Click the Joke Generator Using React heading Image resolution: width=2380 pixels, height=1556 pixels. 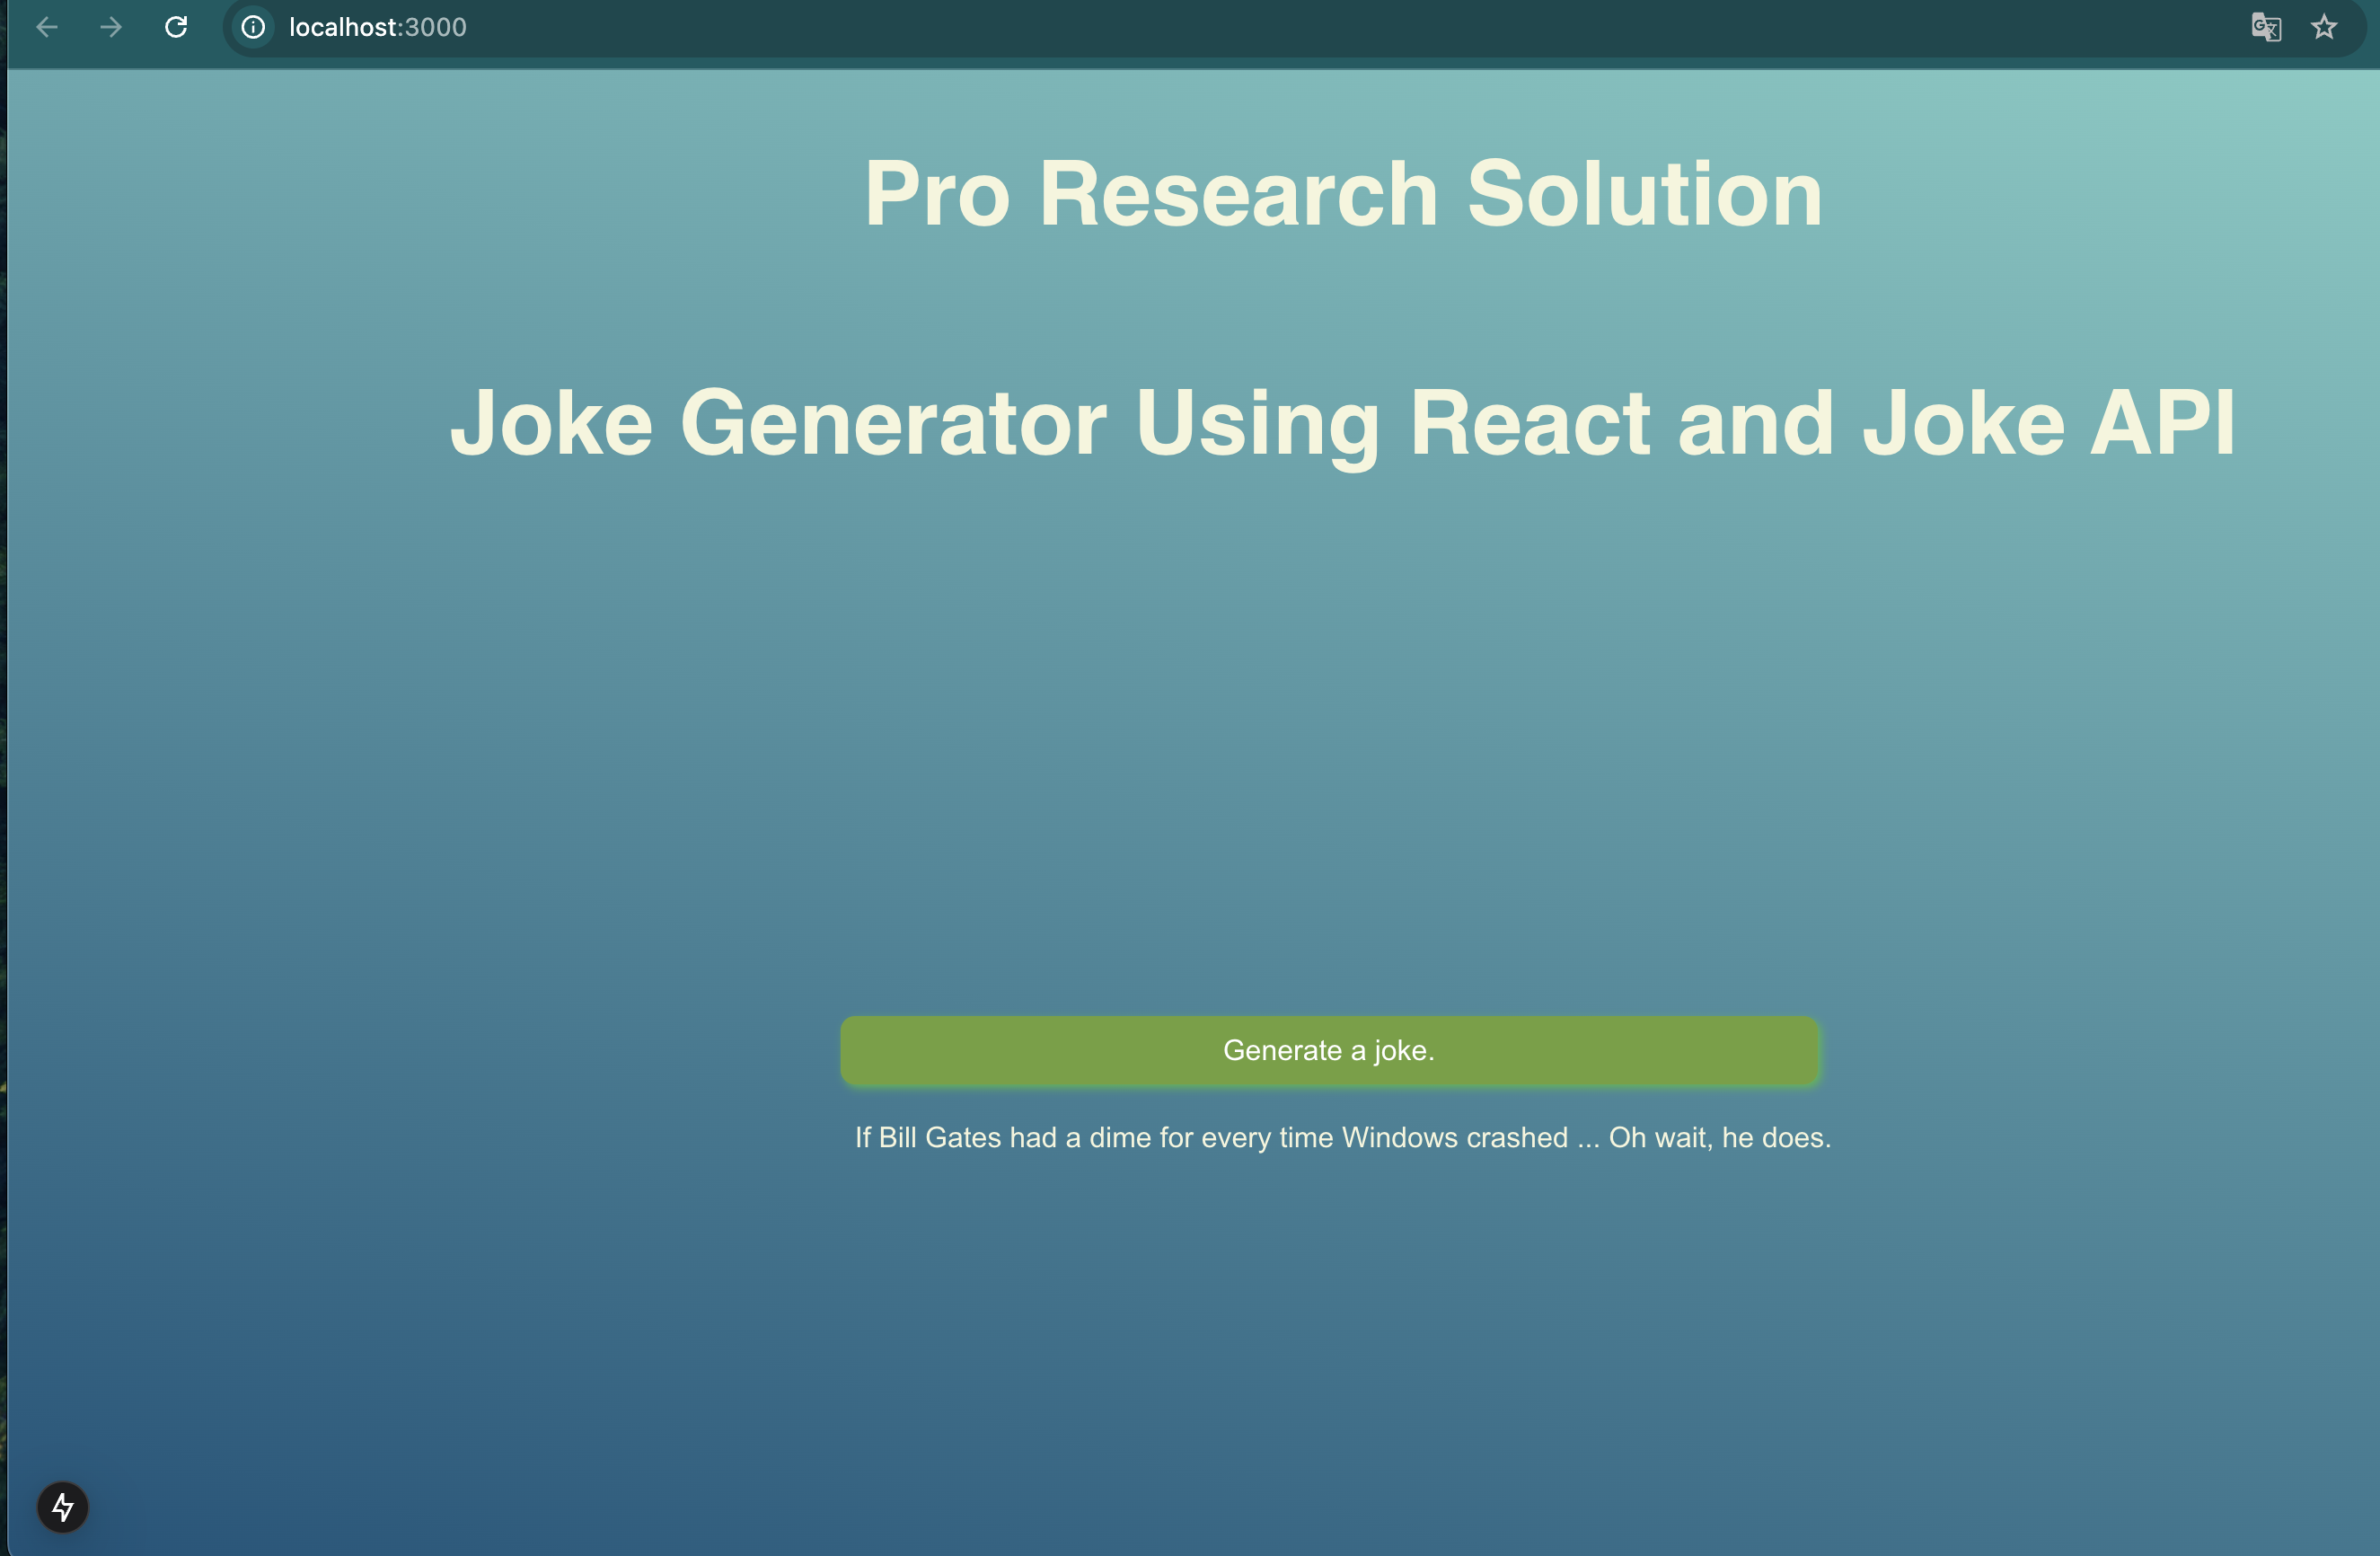point(1342,424)
